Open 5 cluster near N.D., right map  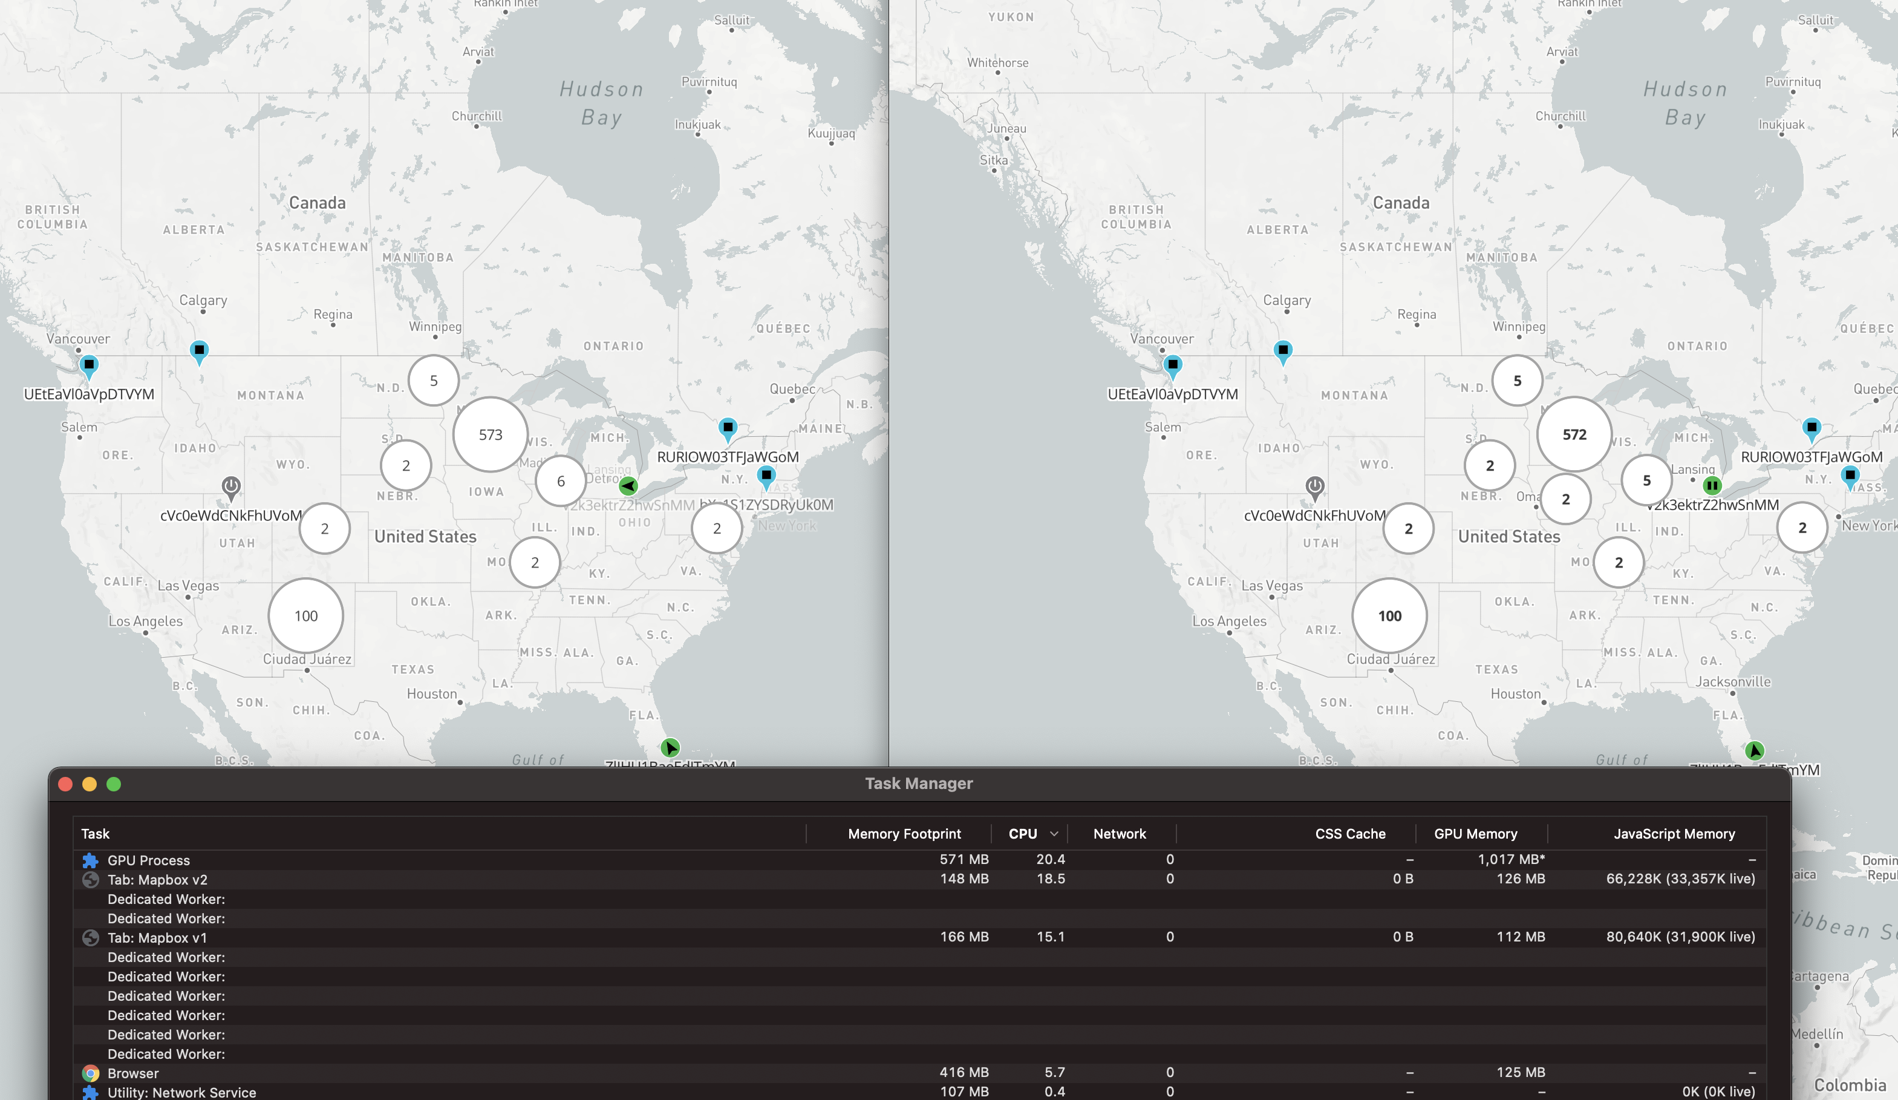1518,381
